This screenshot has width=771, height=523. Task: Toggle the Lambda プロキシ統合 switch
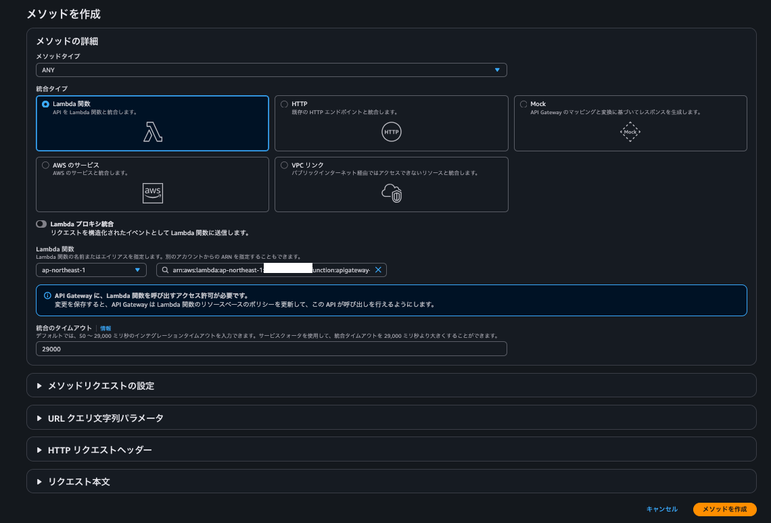41,224
